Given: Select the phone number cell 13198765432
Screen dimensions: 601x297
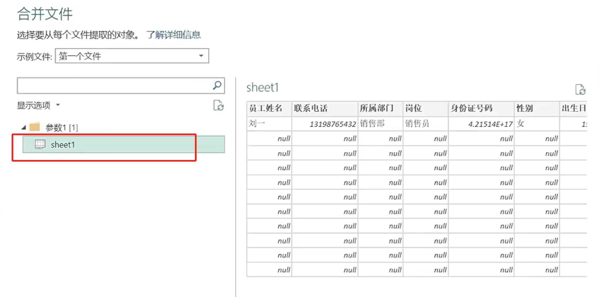Looking at the screenshot, I should [x=333, y=124].
